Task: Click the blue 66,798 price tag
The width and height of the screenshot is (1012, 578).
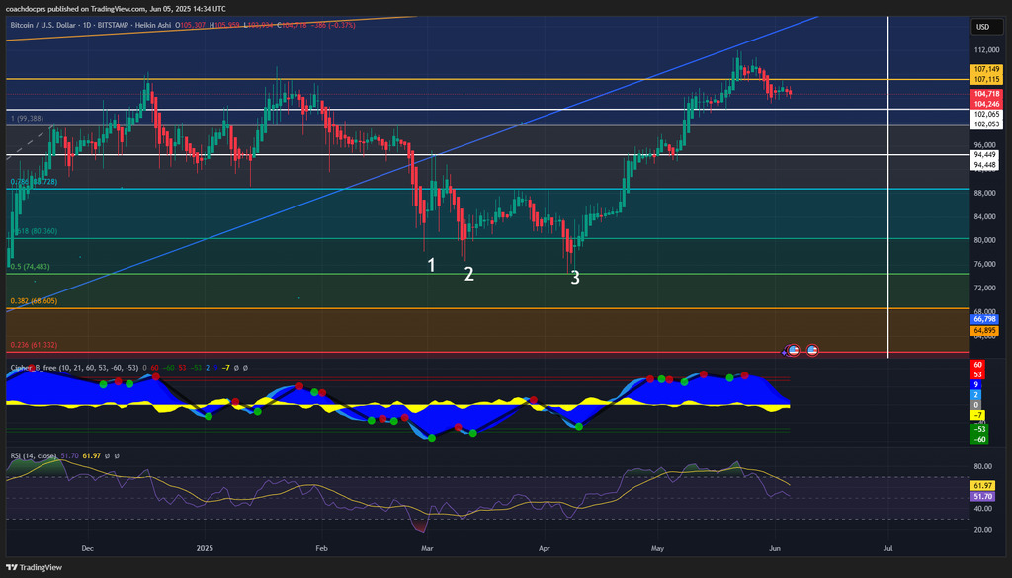Action: [983, 319]
